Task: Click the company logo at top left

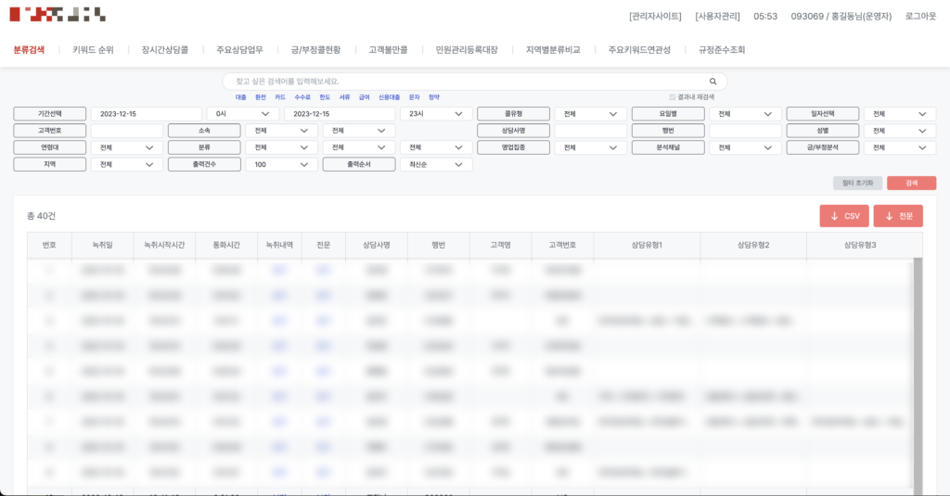Action: 57,15
